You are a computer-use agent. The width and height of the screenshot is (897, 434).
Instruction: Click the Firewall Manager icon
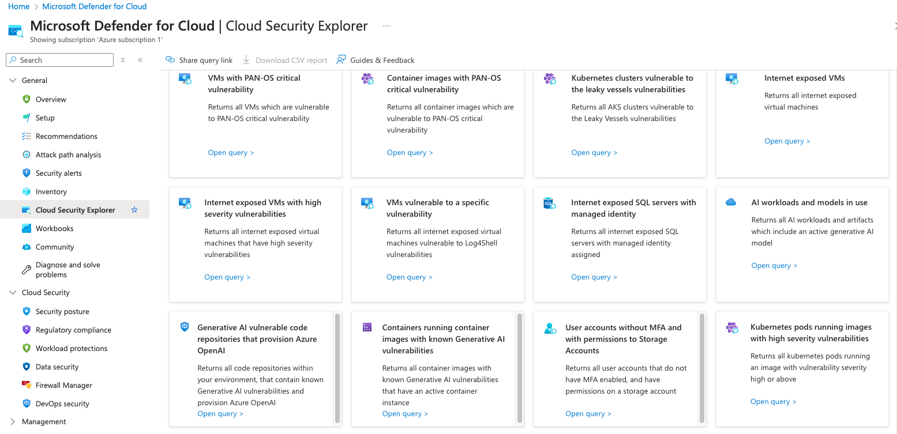(26, 385)
